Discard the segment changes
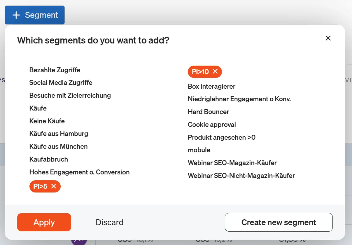 pyautogui.click(x=110, y=222)
